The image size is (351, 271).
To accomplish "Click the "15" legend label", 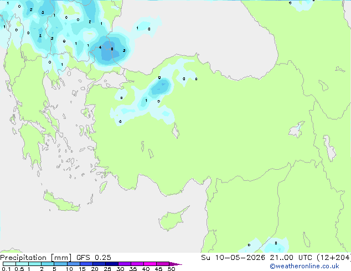I will (82, 269).
